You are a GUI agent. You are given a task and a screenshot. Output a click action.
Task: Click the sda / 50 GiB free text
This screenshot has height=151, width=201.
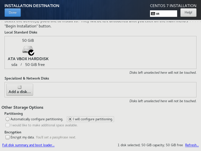point(28,65)
